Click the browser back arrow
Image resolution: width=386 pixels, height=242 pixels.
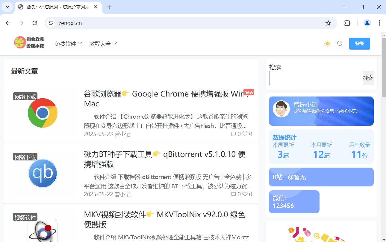click(x=8, y=23)
